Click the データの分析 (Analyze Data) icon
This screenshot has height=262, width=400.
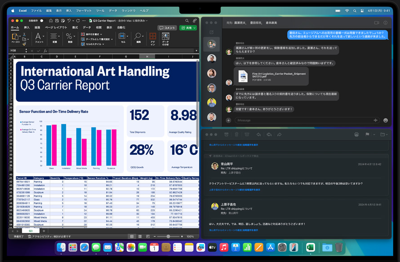click(x=165, y=36)
